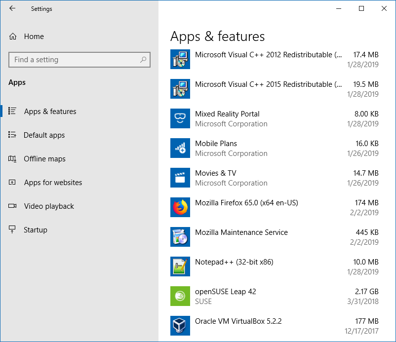This screenshot has height=342, width=396.
Task: Click the Find a setting search box
Action: tap(79, 59)
